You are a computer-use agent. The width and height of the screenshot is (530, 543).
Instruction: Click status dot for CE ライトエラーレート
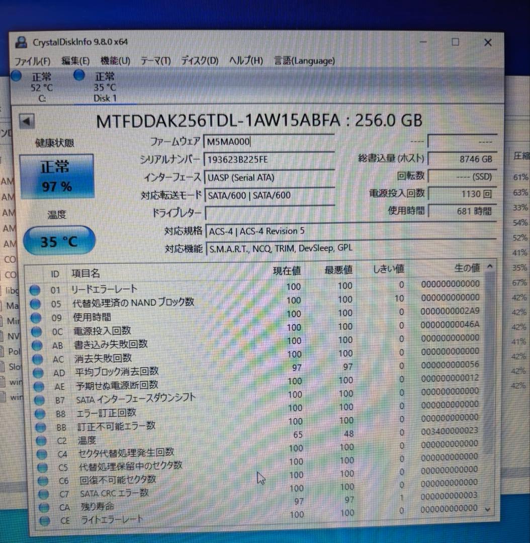click(x=45, y=520)
